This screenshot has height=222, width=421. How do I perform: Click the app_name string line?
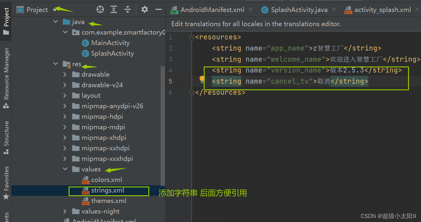(x=296, y=48)
